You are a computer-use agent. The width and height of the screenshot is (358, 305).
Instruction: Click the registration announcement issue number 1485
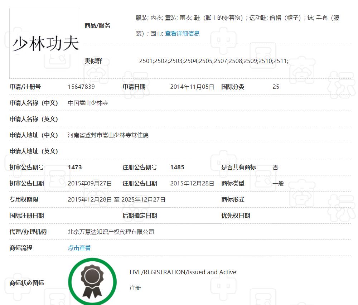tap(177, 167)
